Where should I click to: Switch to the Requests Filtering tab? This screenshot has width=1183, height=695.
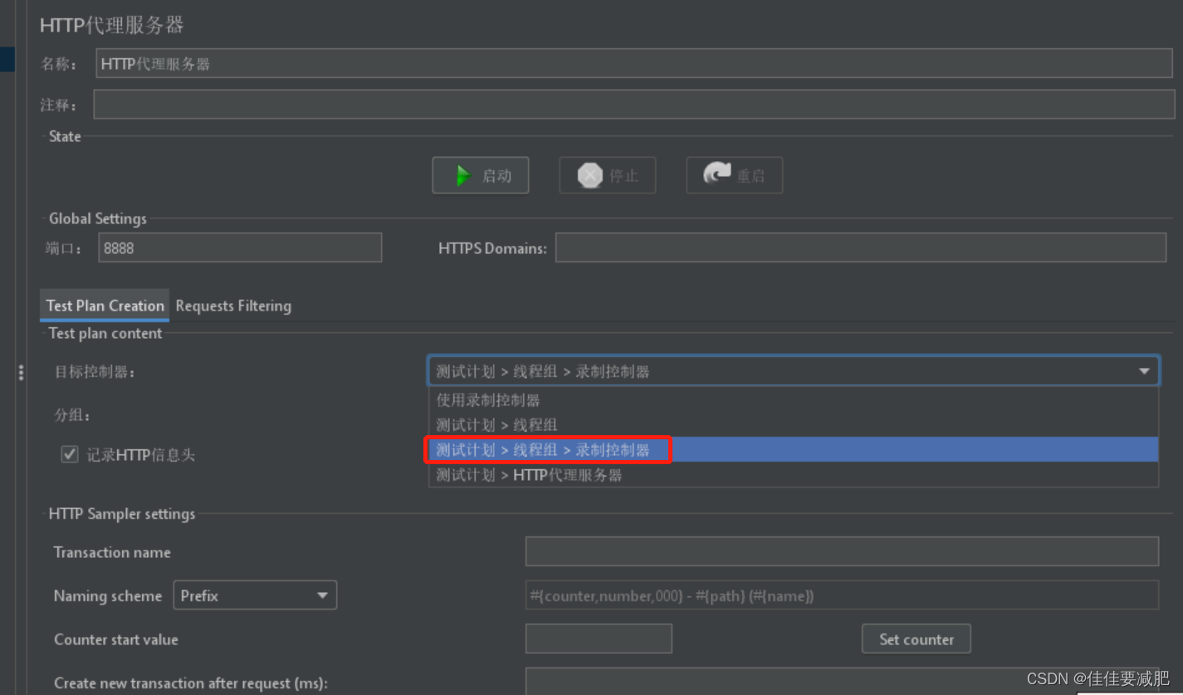click(233, 306)
